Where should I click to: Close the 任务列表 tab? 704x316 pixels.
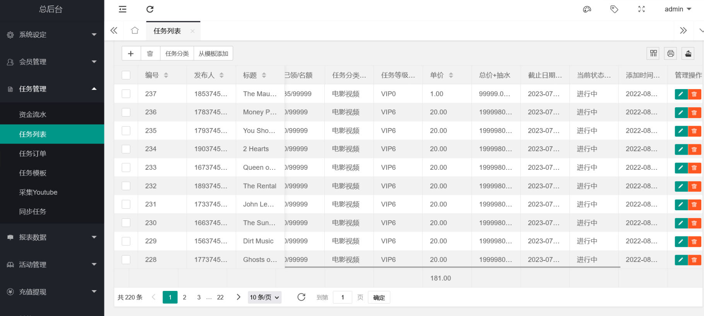[193, 31]
